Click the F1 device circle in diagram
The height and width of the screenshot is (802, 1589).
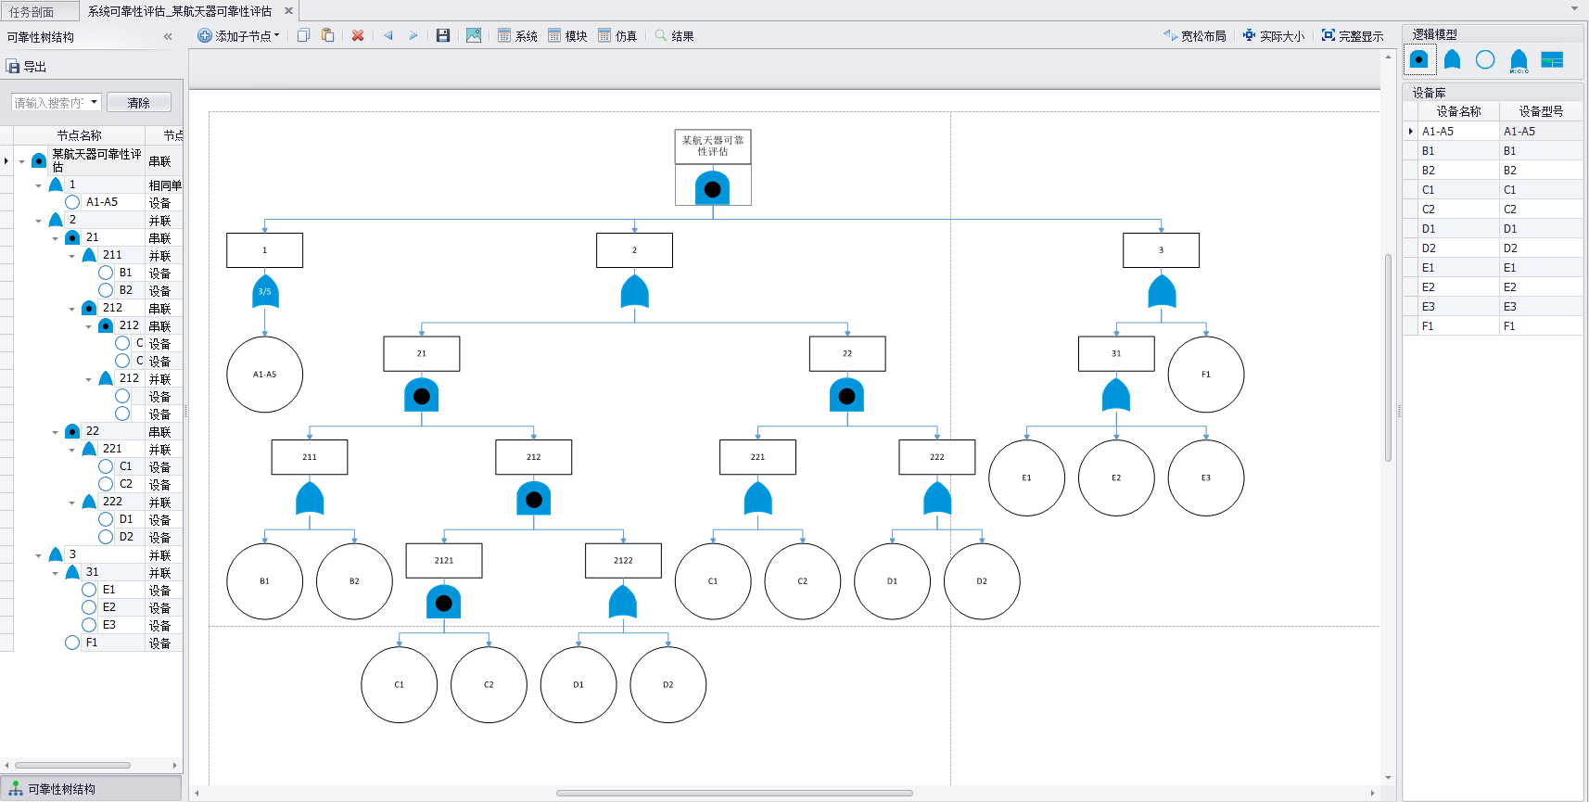[x=1206, y=375]
